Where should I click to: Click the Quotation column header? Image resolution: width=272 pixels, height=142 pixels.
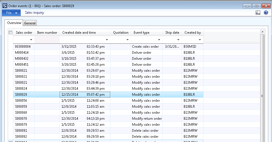[x=121, y=33]
